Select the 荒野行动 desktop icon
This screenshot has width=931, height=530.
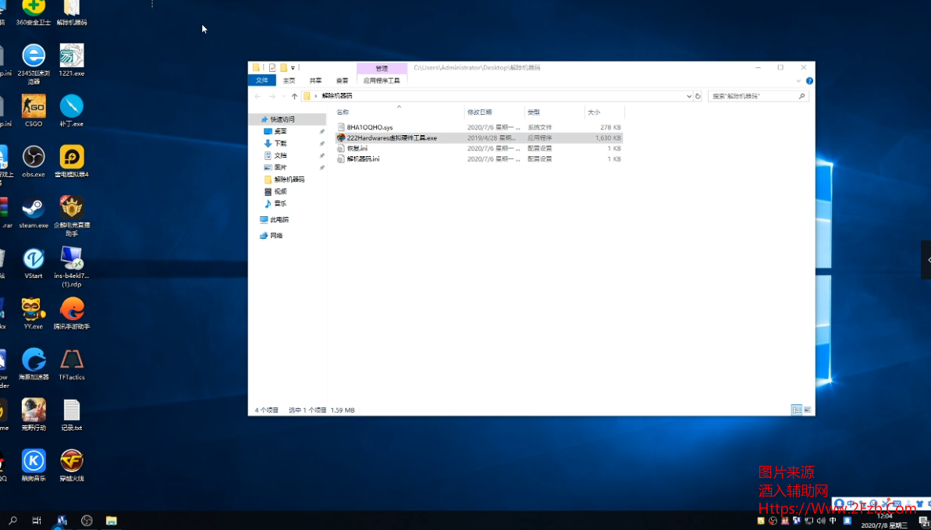34,414
